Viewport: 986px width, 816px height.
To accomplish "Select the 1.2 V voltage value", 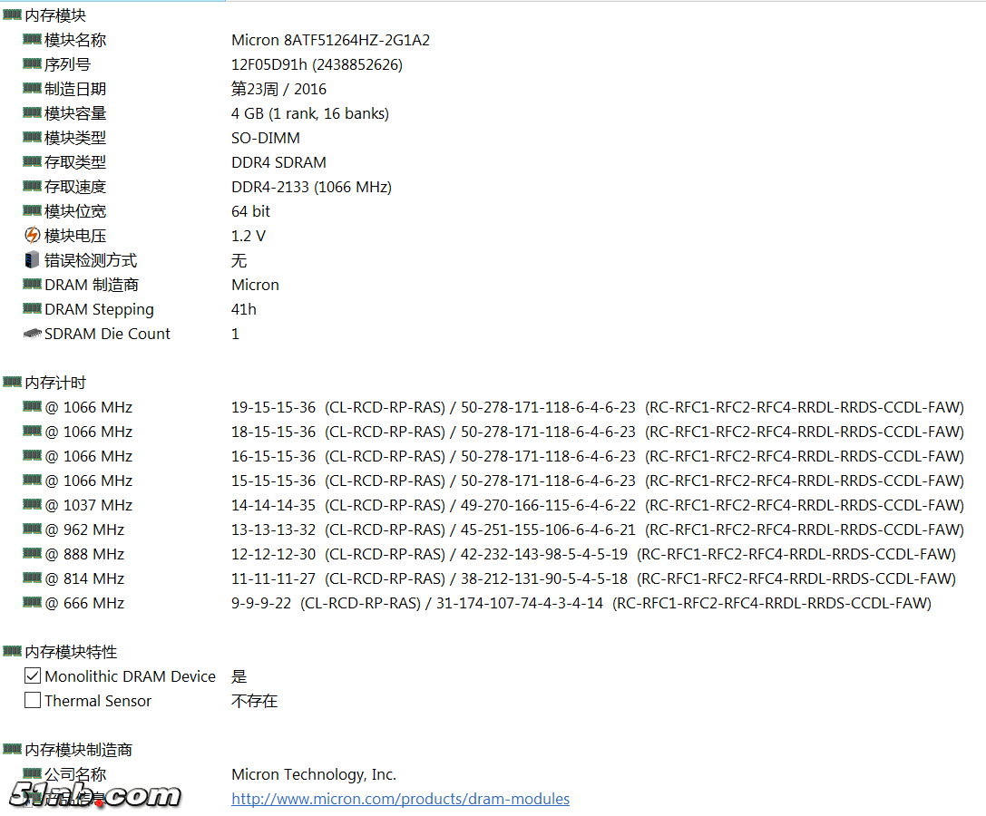I will [x=249, y=237].
